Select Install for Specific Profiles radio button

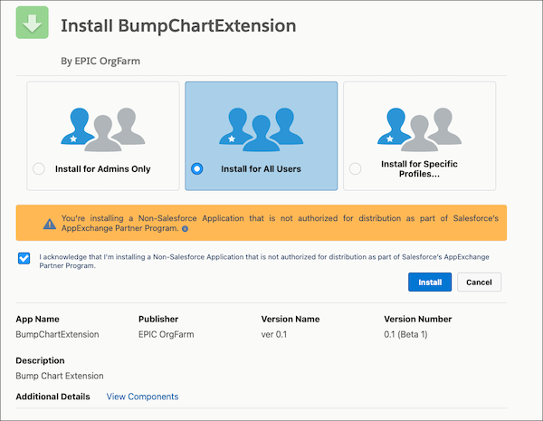tap(356, 168)
